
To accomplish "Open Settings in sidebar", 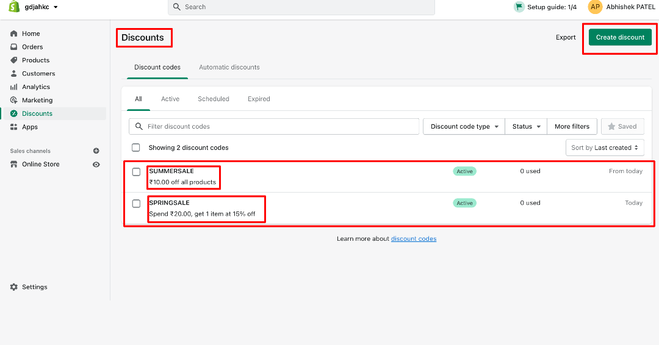I will click(x=34, y=287).
